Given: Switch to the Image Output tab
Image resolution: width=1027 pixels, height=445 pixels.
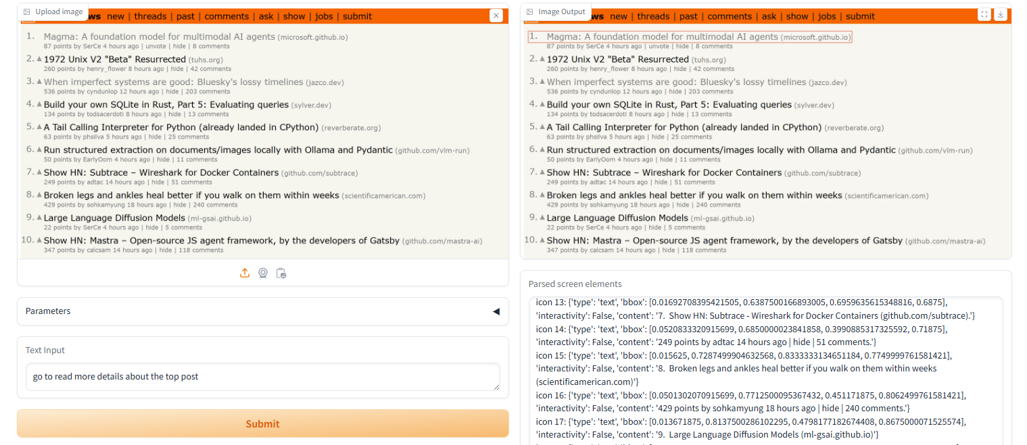Looking at the screenshot, I should pos(563,11).
